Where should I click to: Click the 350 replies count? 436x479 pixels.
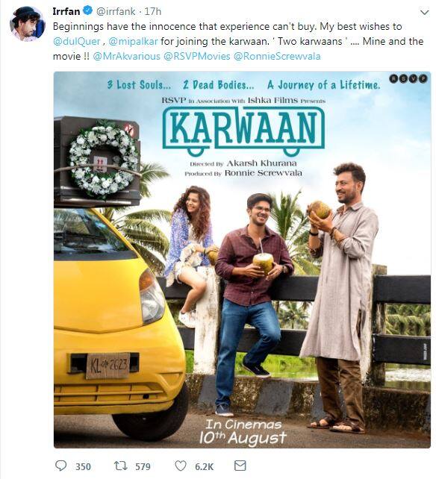pyautogui.click(x=83, y=466)
